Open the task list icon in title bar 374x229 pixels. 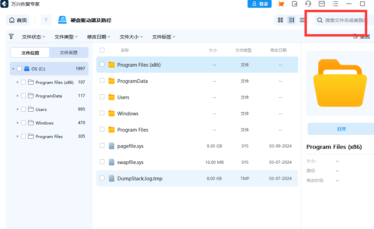(x=335, y=4)
